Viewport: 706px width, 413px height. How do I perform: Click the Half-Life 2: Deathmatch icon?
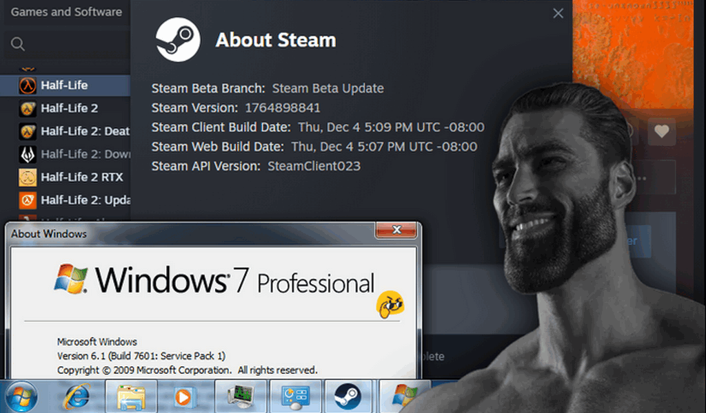pyautogui.click(x=28, y=131)
